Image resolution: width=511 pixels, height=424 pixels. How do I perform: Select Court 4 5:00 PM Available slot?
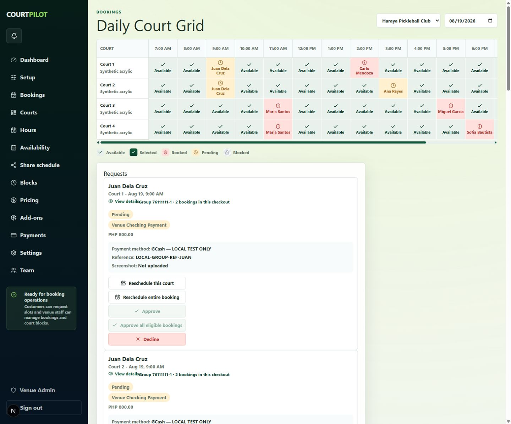451,129
